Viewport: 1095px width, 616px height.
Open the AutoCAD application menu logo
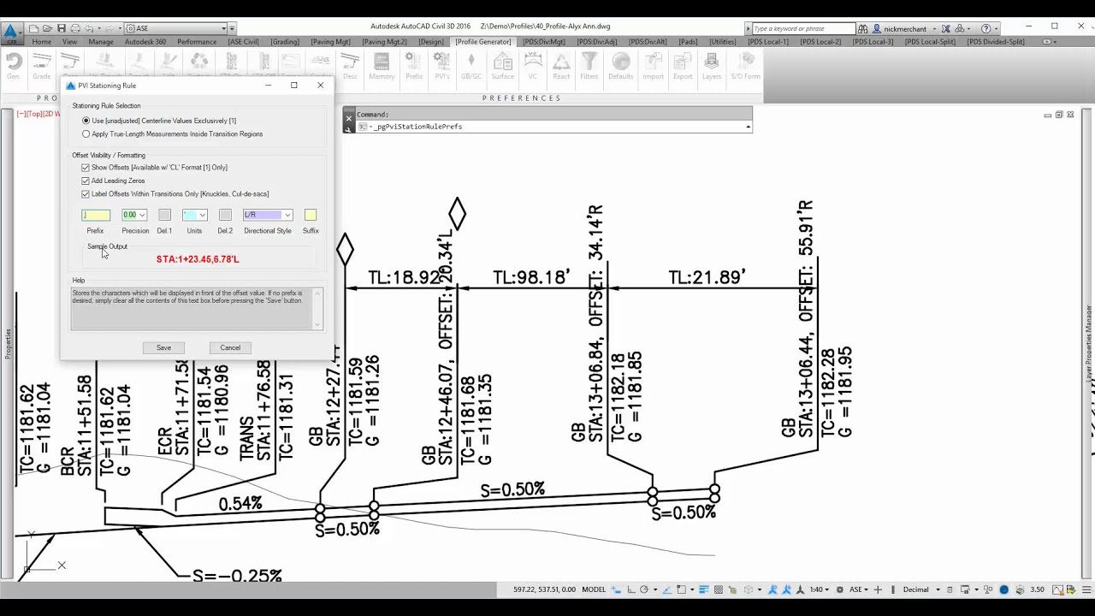coord(11,33)
